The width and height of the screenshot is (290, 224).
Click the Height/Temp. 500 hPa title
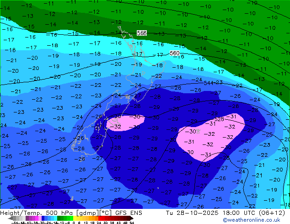coord(37,213)
